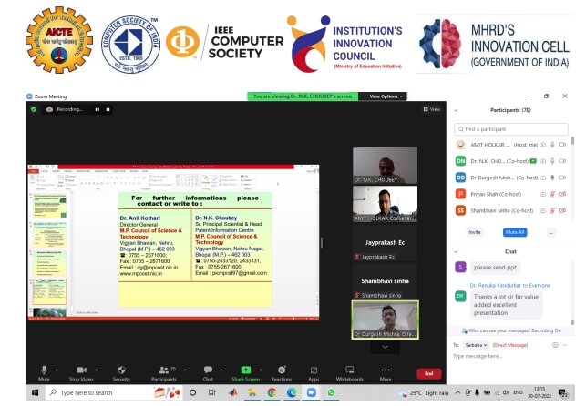The height and width of the screenshot is (406, 586).
Task: Click Dr. Renuka Kendurkar's name in chat
Action: pyautogui.click(x=495, y=286)
